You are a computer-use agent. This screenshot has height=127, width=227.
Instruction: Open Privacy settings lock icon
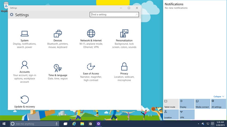coord(124,66)
